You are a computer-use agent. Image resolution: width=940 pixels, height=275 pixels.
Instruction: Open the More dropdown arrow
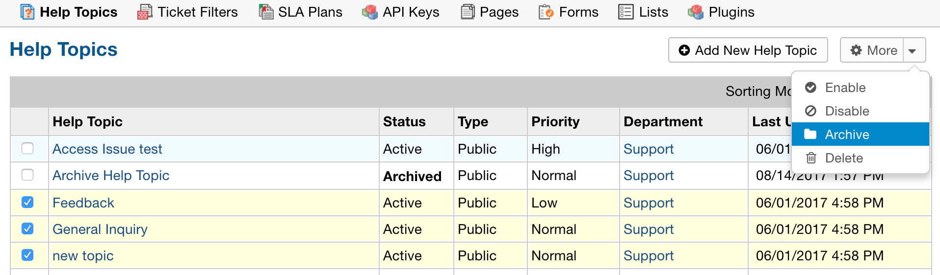point(913,50)
